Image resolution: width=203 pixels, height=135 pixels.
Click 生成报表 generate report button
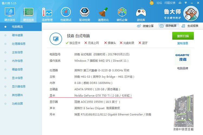tap(190, 26)
